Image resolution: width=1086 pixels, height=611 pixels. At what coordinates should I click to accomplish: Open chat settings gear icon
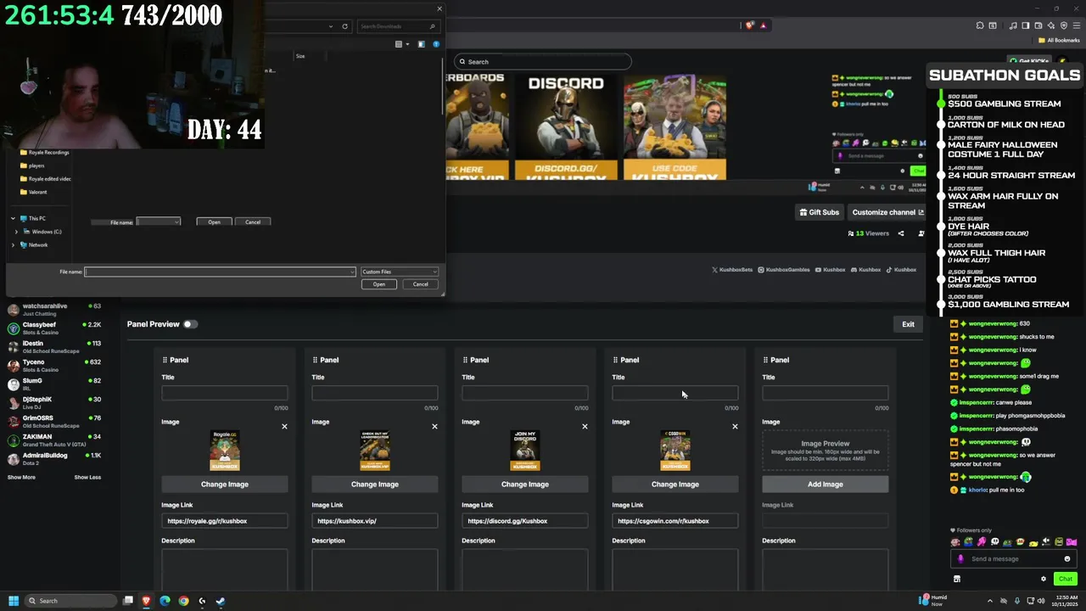click(1044, 579)
